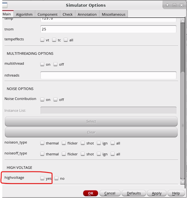Focus the nthreads input field
This screenshot has height=198, width=187.
pyautogui.click(x=108, y=75)
